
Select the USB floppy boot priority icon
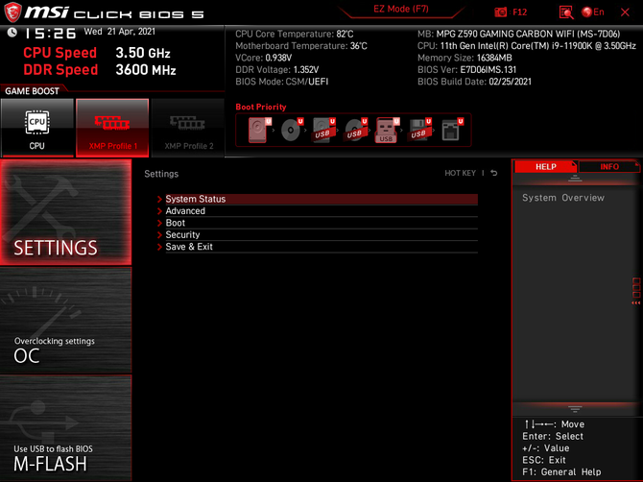[419, 130]
